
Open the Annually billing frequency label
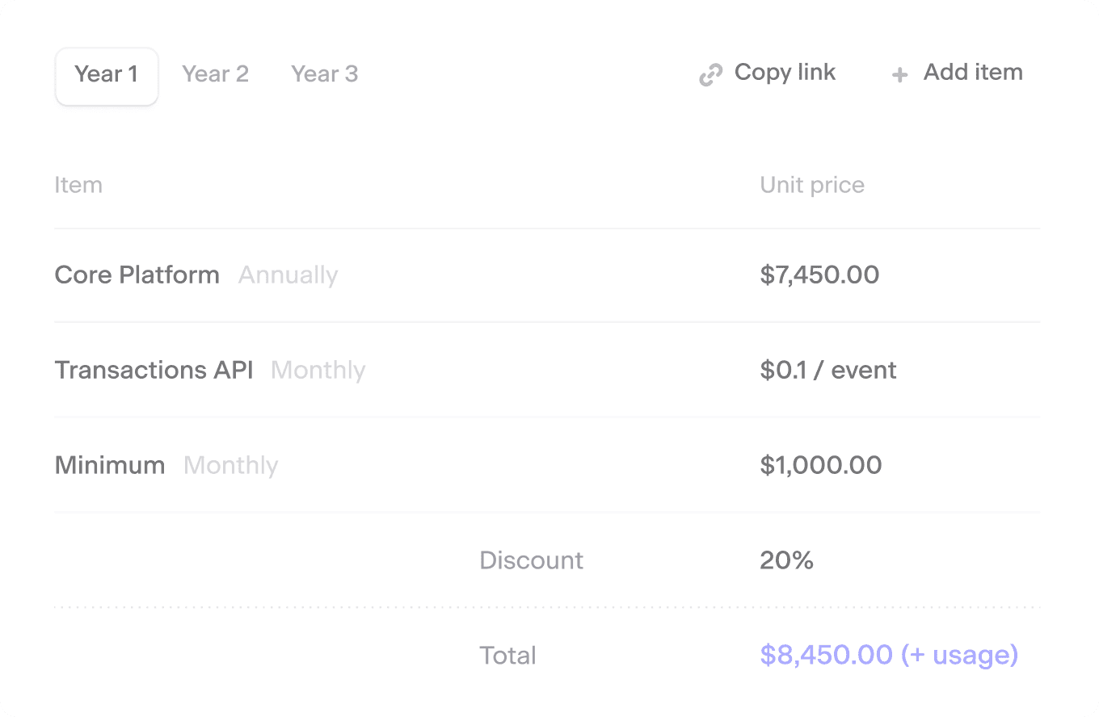coord(288,275)
